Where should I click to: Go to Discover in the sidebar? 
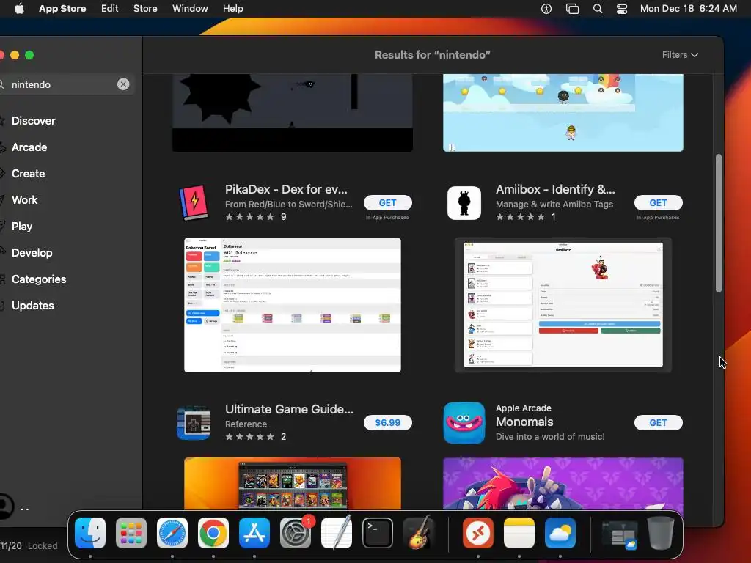click(34, 121)
